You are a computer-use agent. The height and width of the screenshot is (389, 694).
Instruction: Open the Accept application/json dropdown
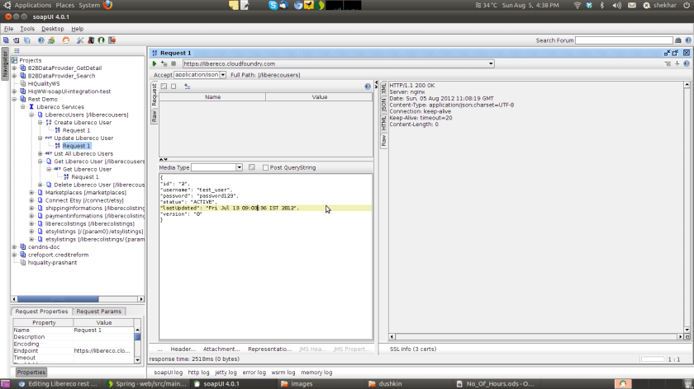click(221, 75)
